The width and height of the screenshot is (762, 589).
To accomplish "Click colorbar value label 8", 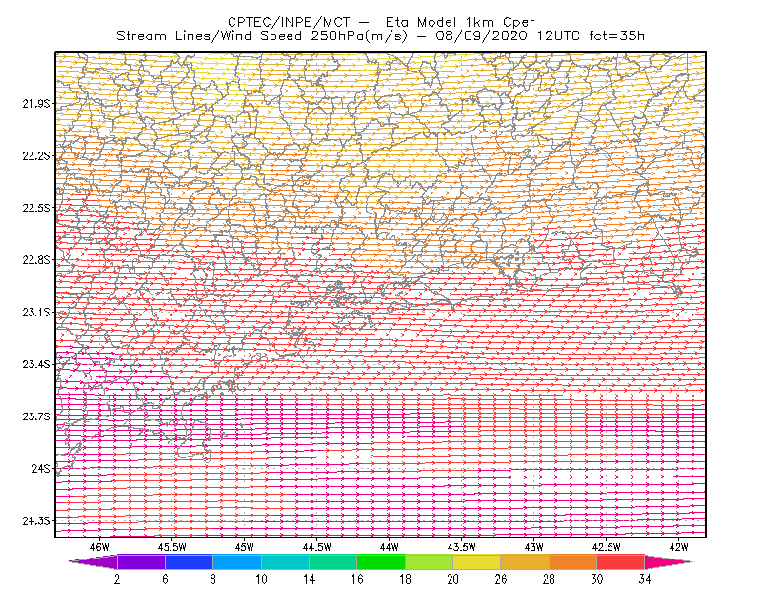I will [x=212, y=579].
